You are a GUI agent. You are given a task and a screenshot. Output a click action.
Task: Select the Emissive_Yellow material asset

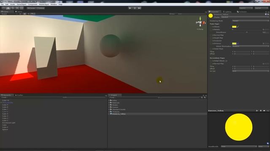119,114
